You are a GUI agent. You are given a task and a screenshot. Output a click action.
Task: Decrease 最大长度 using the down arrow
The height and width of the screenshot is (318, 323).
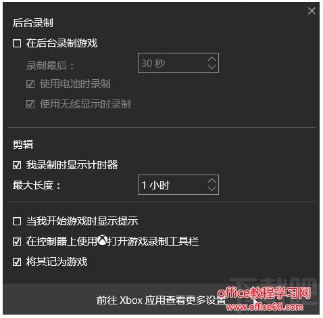(x=212, y=188)
